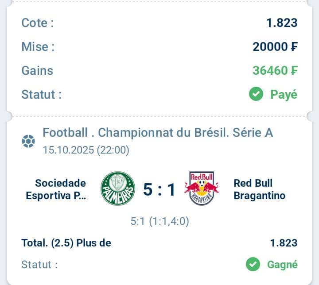Tap the football sport icon
Viewport: 319px width, 285px height.
[x=28, y=141]
